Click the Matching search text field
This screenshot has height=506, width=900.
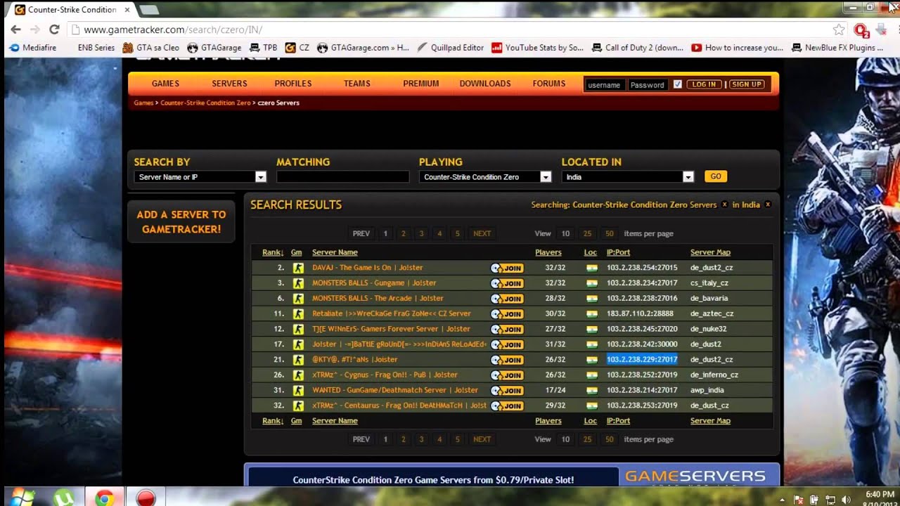pyautogui.click(x=342, y=177)
